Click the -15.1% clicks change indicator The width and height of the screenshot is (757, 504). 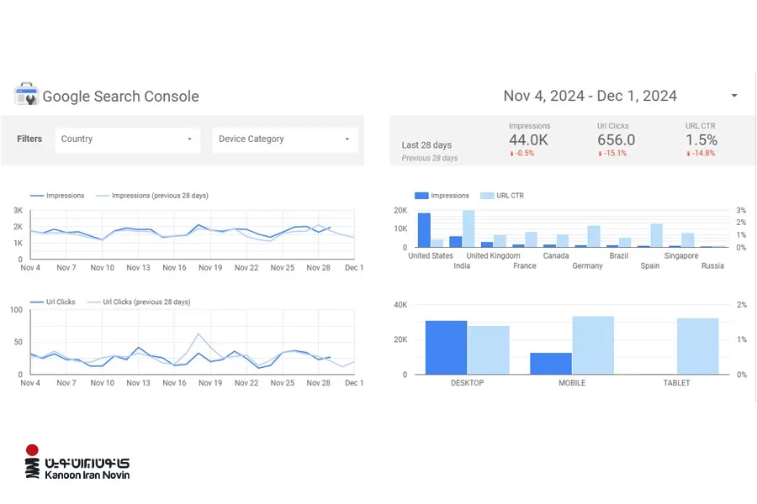coord(612,154)
